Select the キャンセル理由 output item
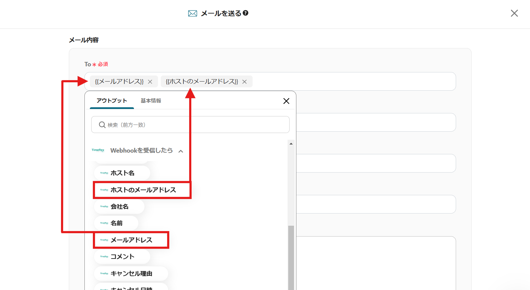 point(131,273)
